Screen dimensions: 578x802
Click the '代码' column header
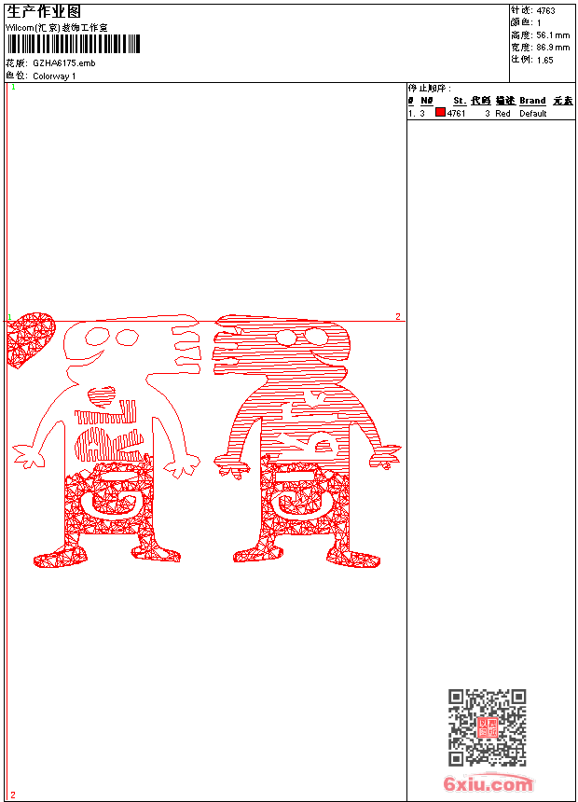coord(481,101)
